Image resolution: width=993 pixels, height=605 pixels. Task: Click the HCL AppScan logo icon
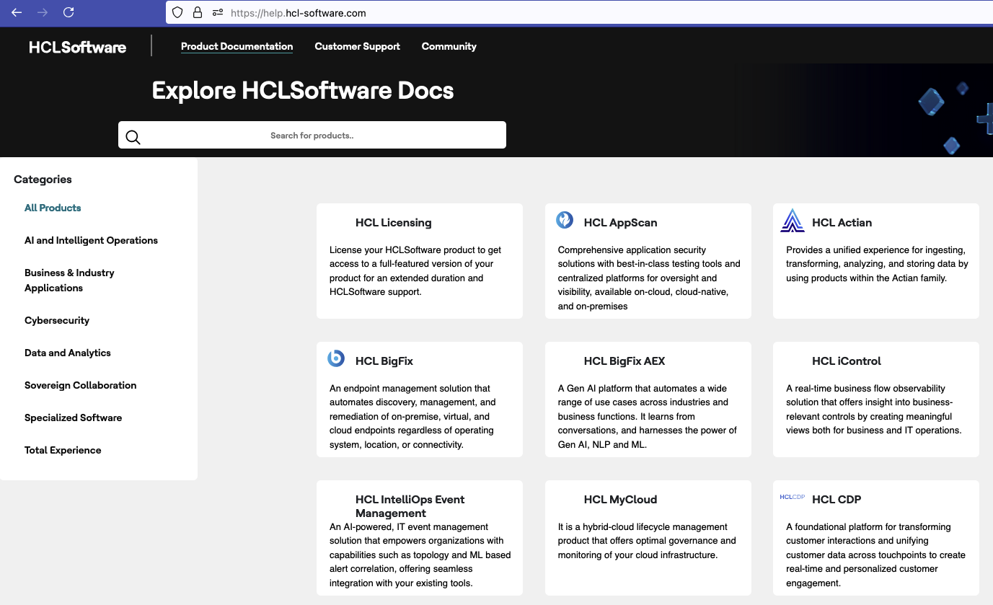click(565, 220)
